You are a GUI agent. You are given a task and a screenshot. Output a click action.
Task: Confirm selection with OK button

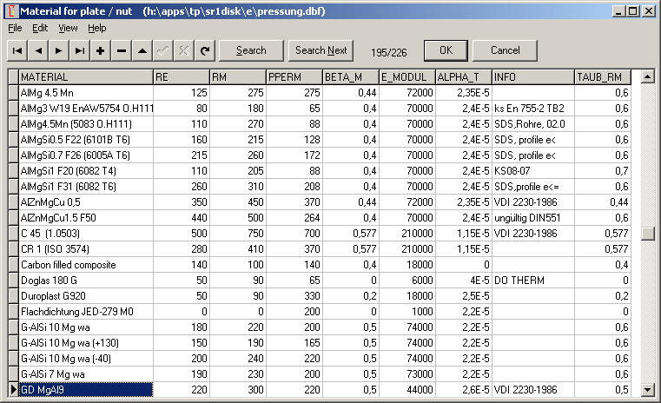click(x=446, y=50)
